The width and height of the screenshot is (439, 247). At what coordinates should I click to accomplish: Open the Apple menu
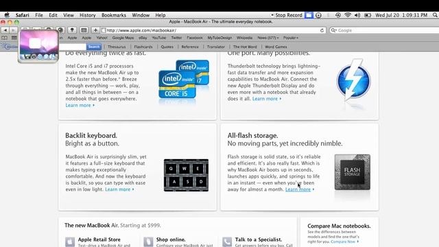coord(7,15)
